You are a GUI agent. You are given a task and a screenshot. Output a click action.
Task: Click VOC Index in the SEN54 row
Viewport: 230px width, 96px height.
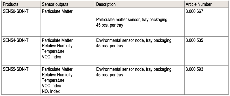pos(51,57)
